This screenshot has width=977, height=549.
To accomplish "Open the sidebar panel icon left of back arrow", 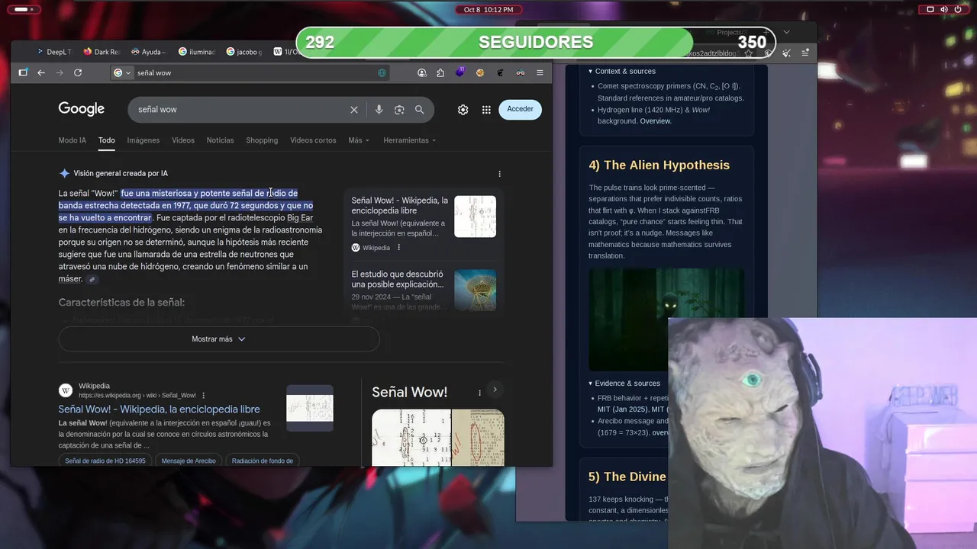I will [x=23, y=72].
